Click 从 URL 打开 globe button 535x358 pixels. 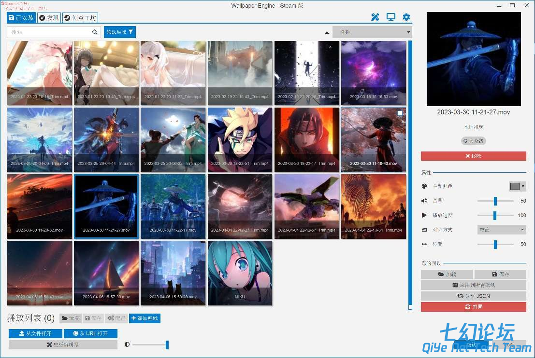pos(90,333)
